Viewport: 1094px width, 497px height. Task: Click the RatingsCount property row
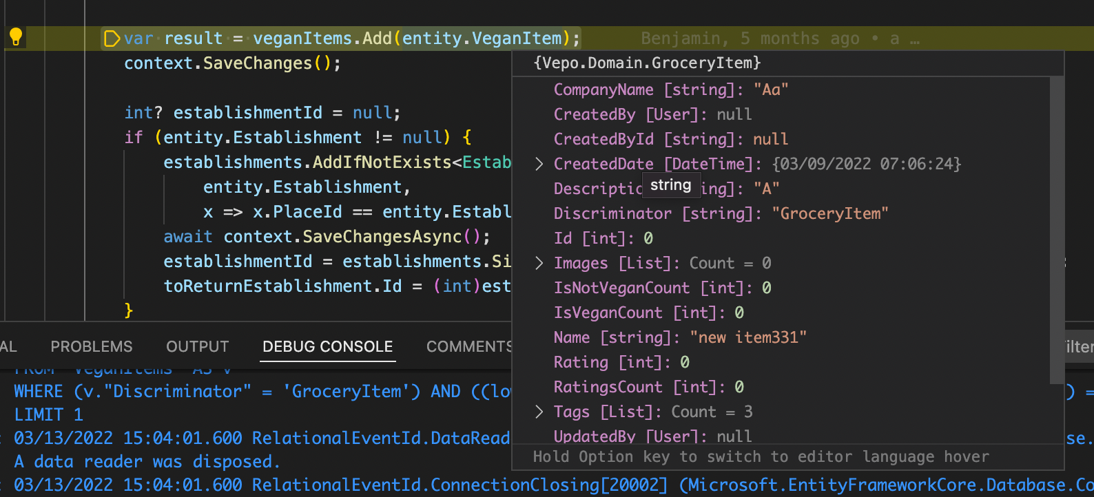(x=649, y=387)
